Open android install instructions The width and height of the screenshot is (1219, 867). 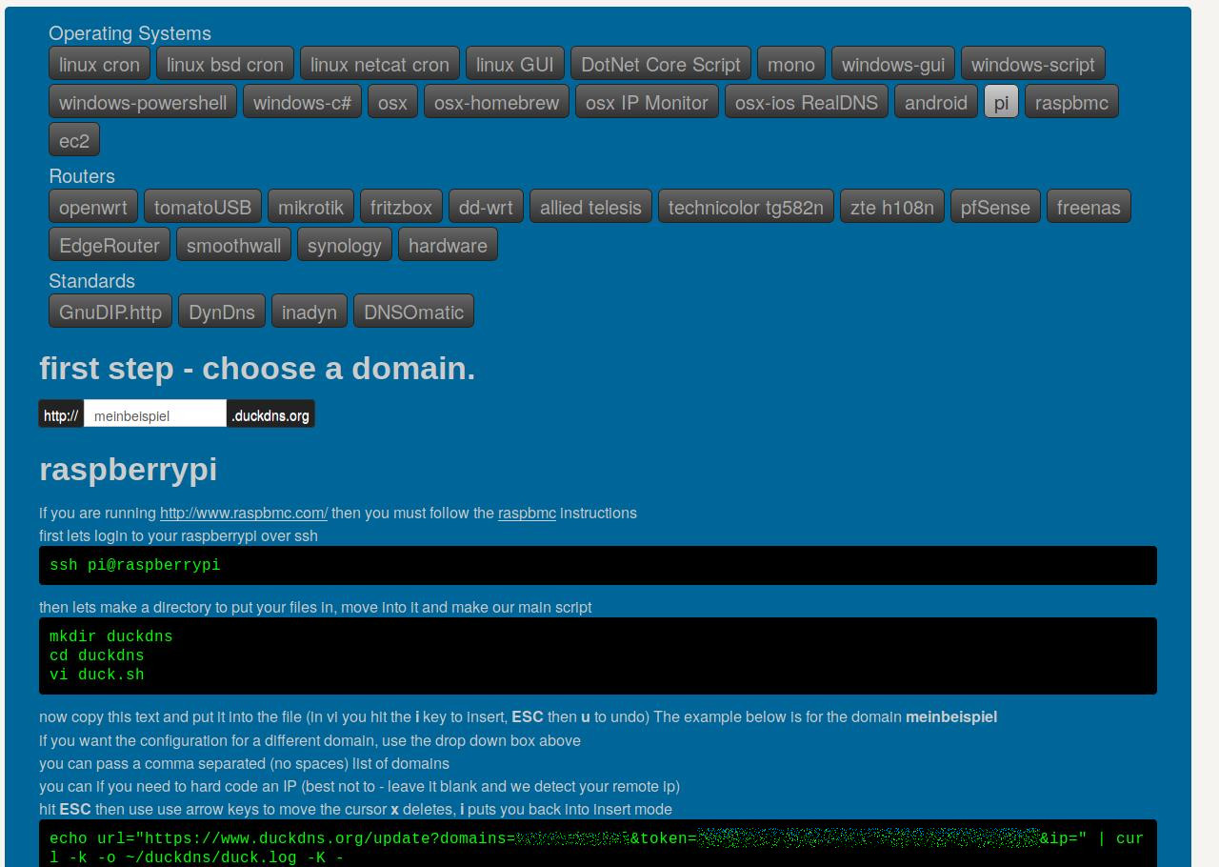[936, 102]
